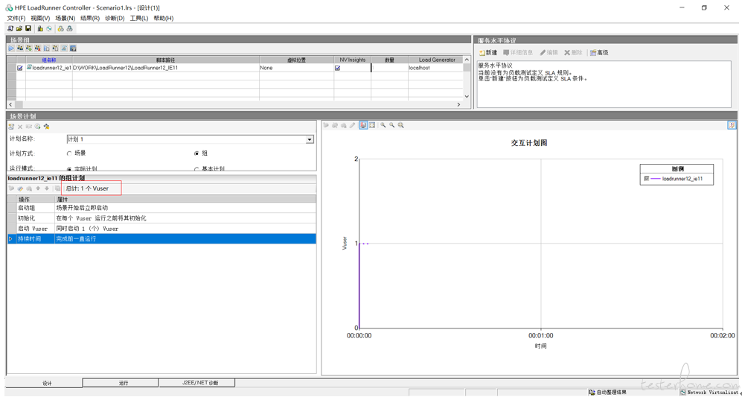Click the gray rings icon in main toolbar
Image resolution: width=742 pixels, height=400 pixels.
coord(69,29)
